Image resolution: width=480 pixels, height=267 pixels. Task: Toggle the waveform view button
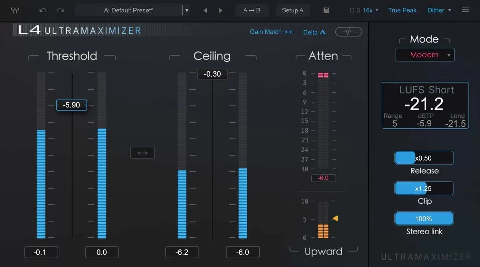pos(349,32)
